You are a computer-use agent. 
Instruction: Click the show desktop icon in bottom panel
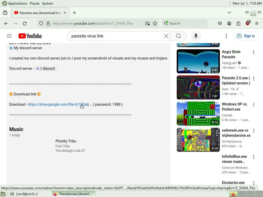[x=3, y=194]
